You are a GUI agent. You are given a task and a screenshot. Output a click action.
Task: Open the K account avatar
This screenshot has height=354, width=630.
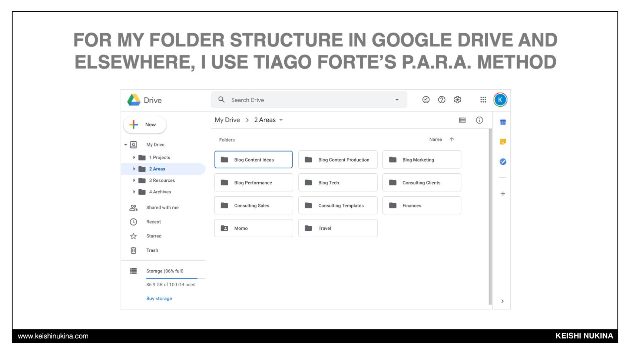click(x=500, y=100)
